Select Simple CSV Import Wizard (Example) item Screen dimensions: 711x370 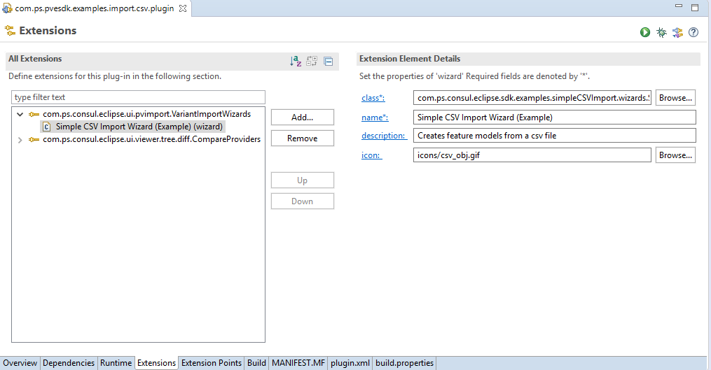click(x=139, y=127)
